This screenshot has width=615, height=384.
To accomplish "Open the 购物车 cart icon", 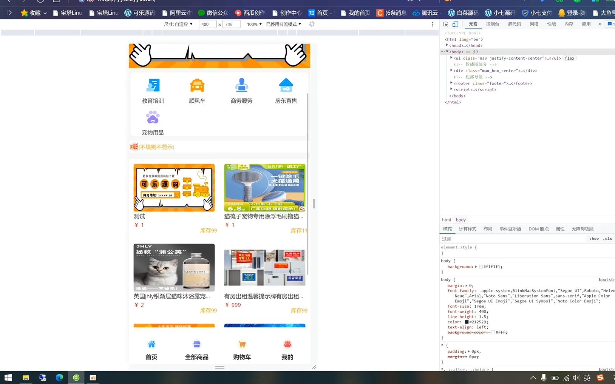I will 242,344.
